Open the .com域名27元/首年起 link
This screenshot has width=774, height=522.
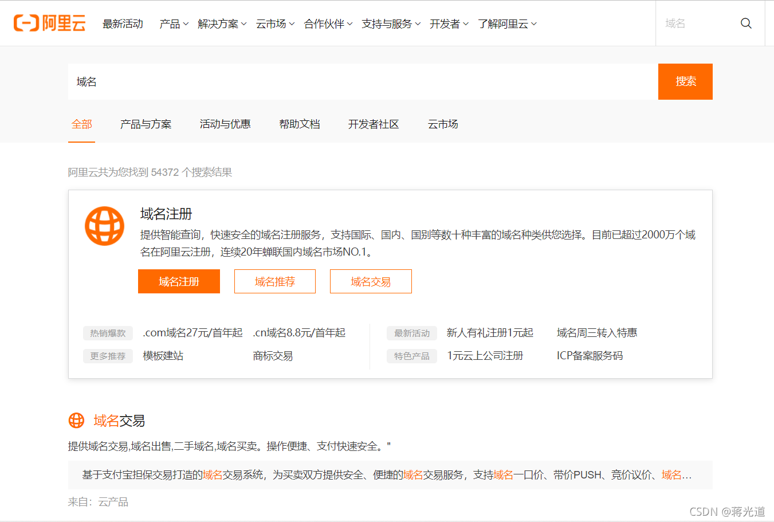(x=192, y=333)
